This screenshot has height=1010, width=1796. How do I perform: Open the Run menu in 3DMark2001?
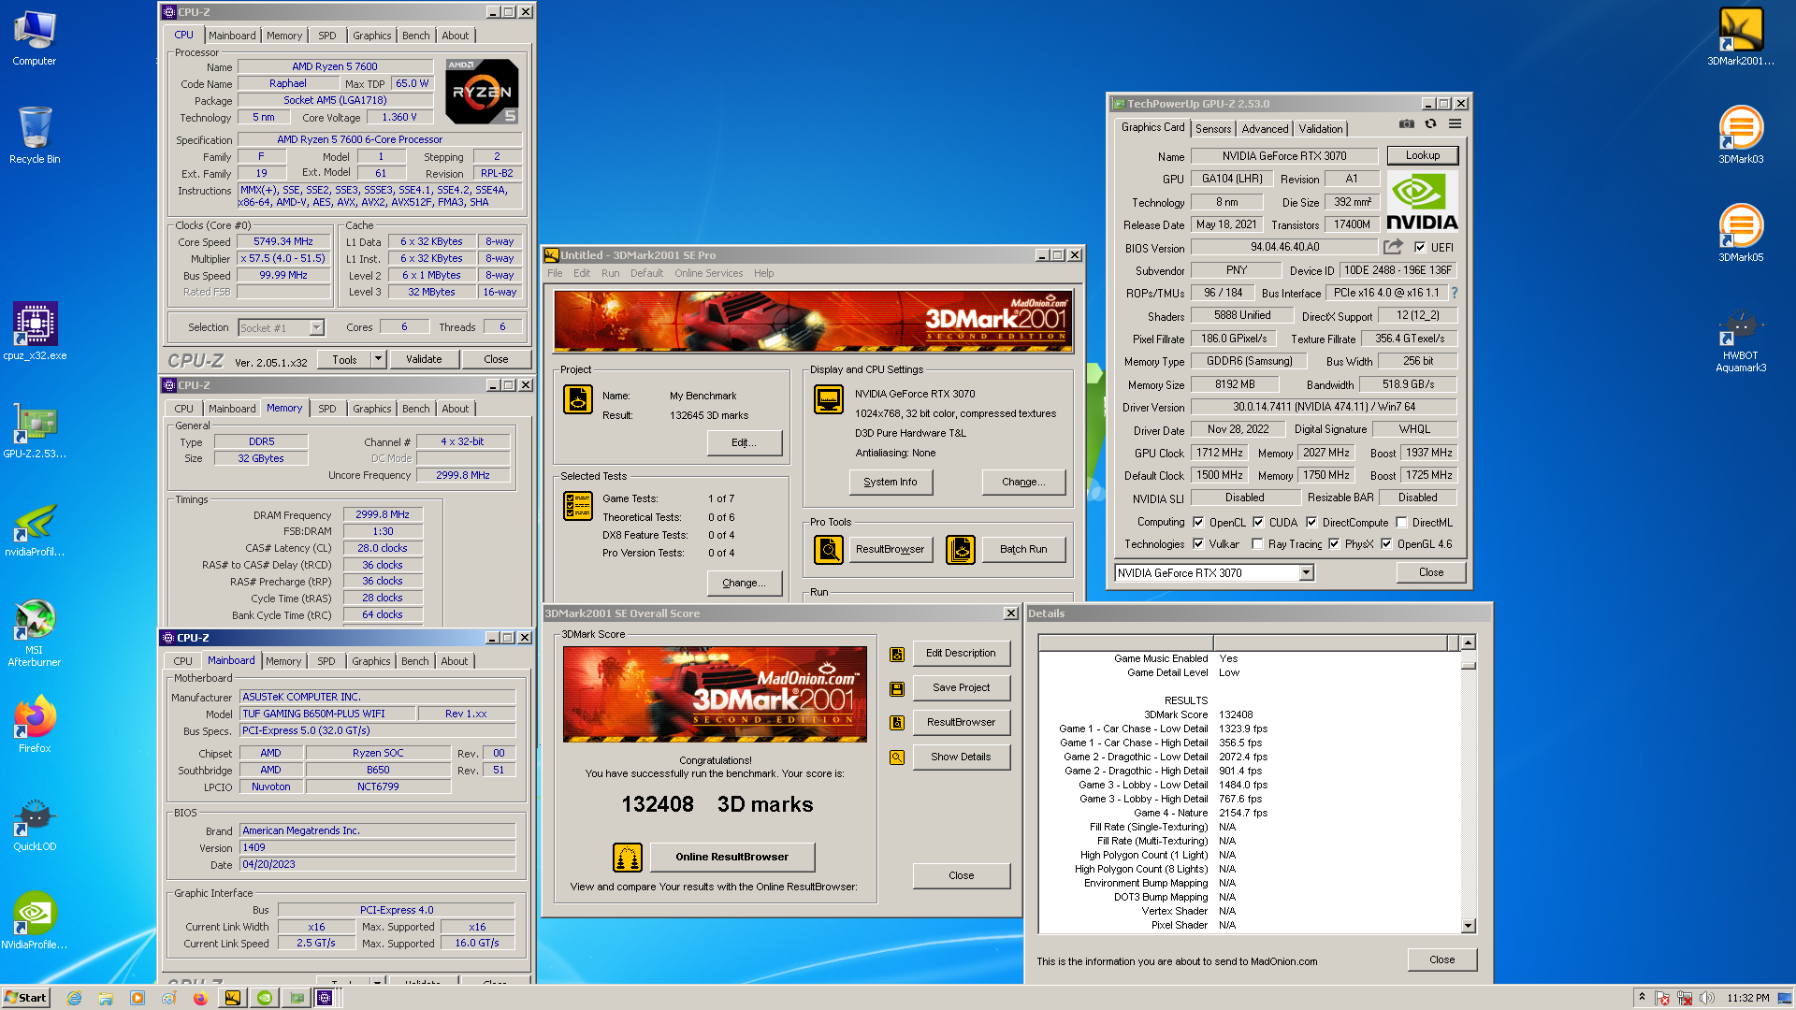pyautogui.click(x=610, y=274)
